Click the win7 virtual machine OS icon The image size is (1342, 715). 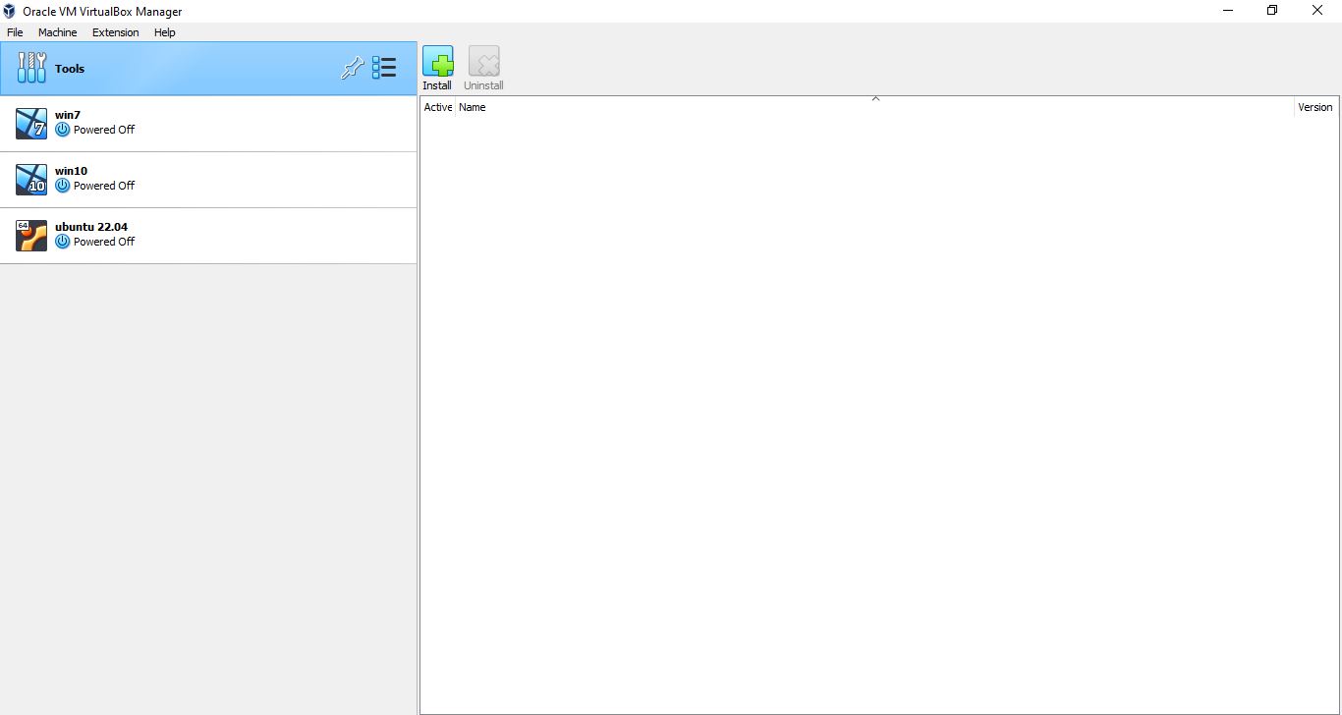(x=31, y=124)
